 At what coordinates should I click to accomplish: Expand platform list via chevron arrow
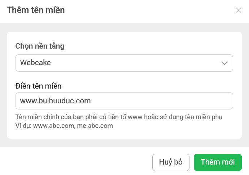pos(224,63)
